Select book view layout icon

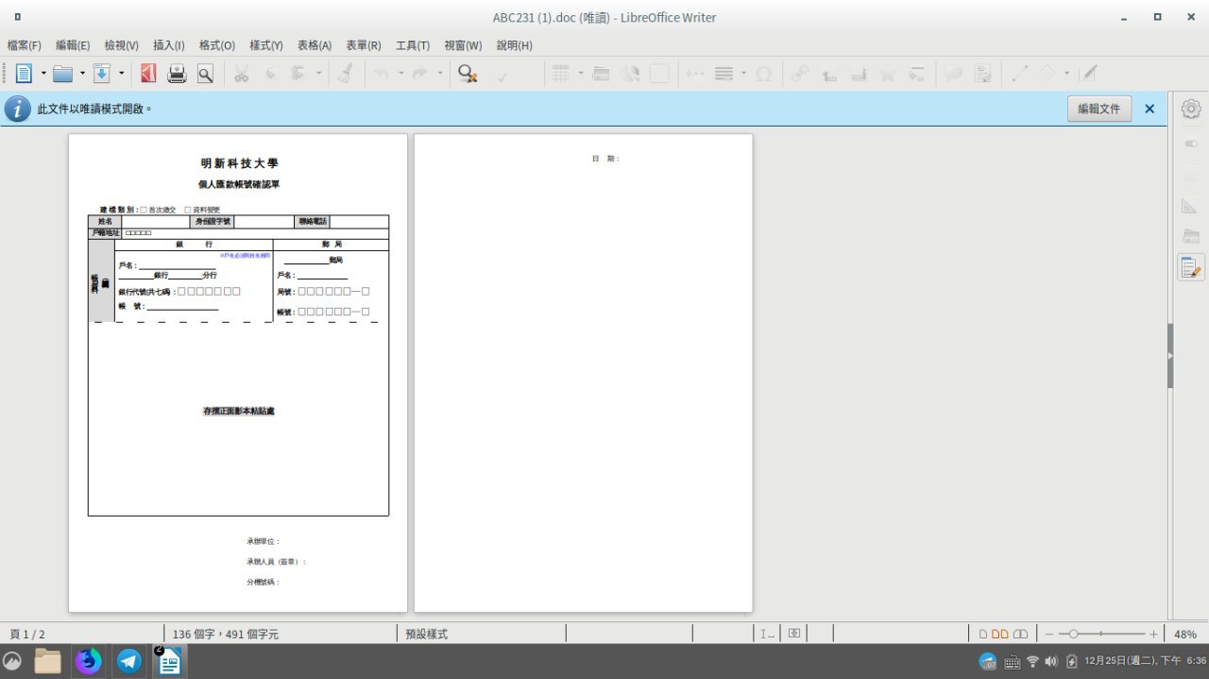(1020, 634)
